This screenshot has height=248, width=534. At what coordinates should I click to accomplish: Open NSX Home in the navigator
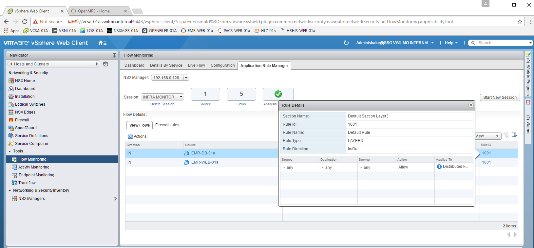click(25, 81)
